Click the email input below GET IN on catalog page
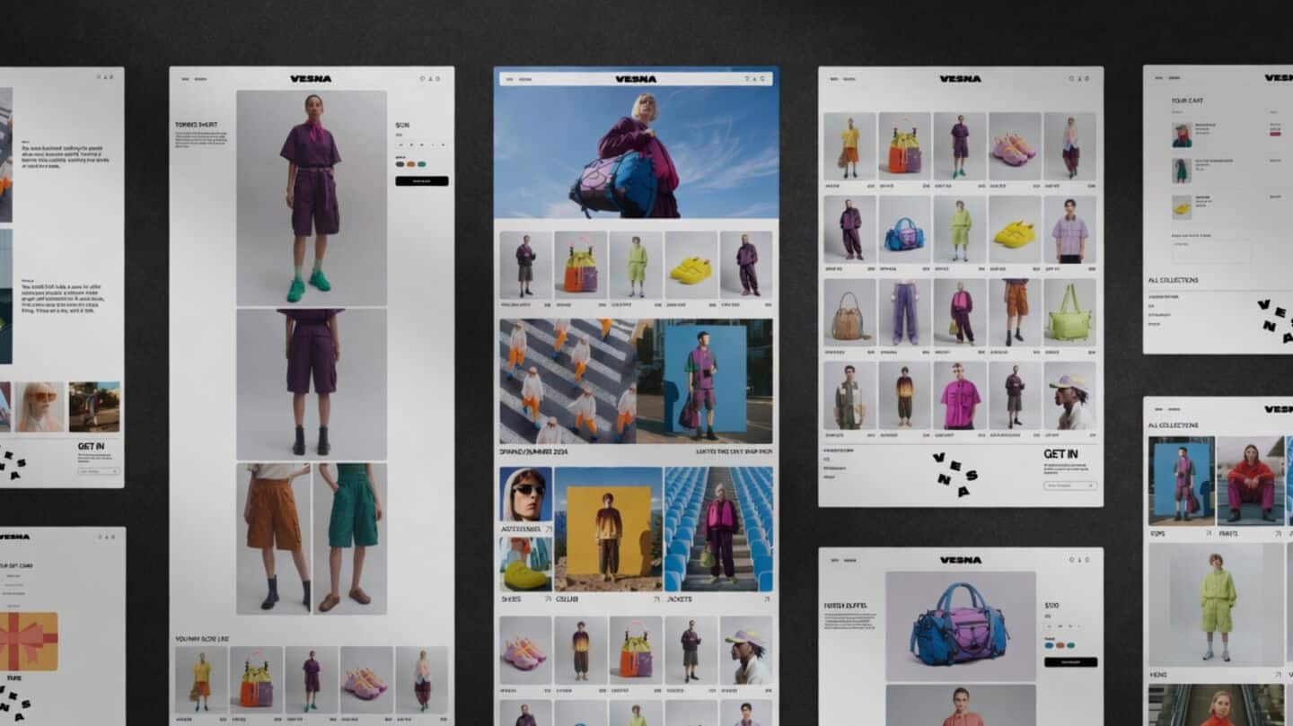This screenshot has height=726, width=1293. coord(1070,485)
